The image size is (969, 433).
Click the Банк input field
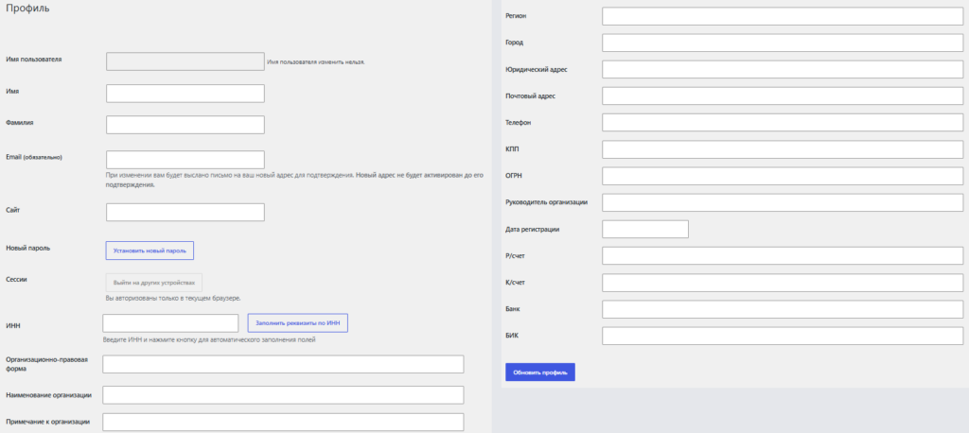point(783,309)
